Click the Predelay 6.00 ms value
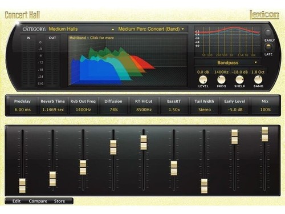This screenshot has width=285, height=214. [23, 110]
